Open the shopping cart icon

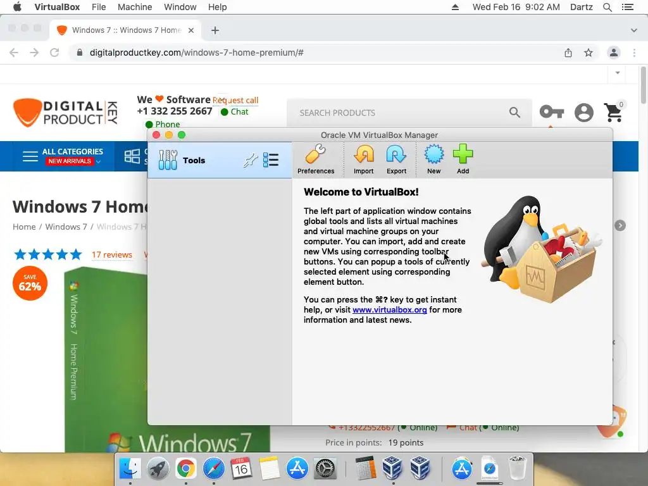(613, 112)
